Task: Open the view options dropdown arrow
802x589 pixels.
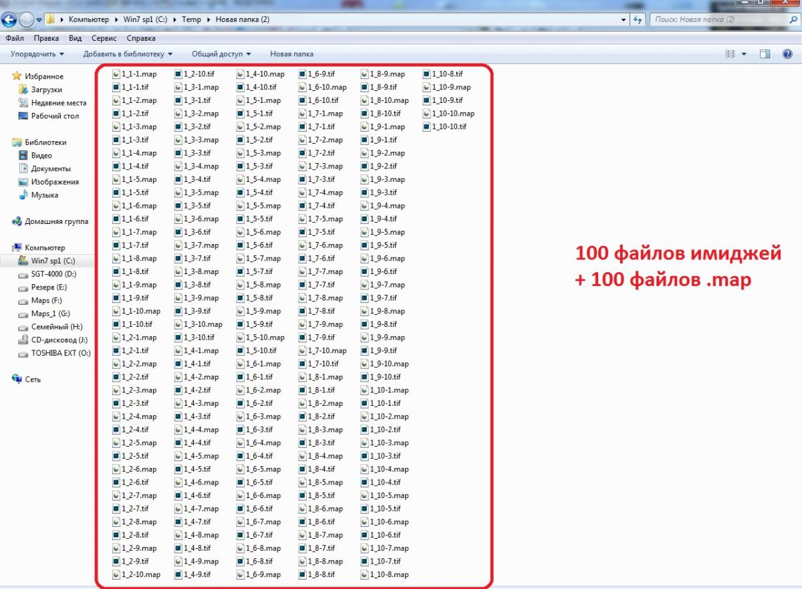Action: (744, 54)
